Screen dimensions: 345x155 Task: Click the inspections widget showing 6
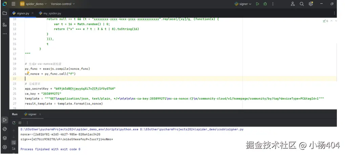325,21
